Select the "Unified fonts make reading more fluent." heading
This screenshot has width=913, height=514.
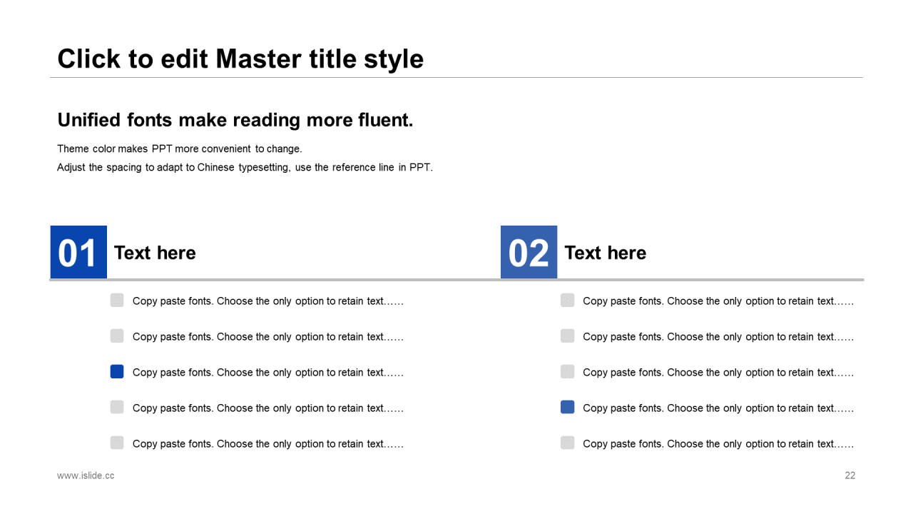(x=235, y=120)
